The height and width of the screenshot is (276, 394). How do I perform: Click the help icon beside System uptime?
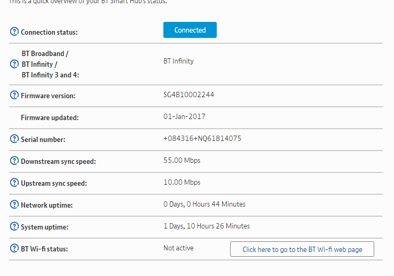[14, 226]
